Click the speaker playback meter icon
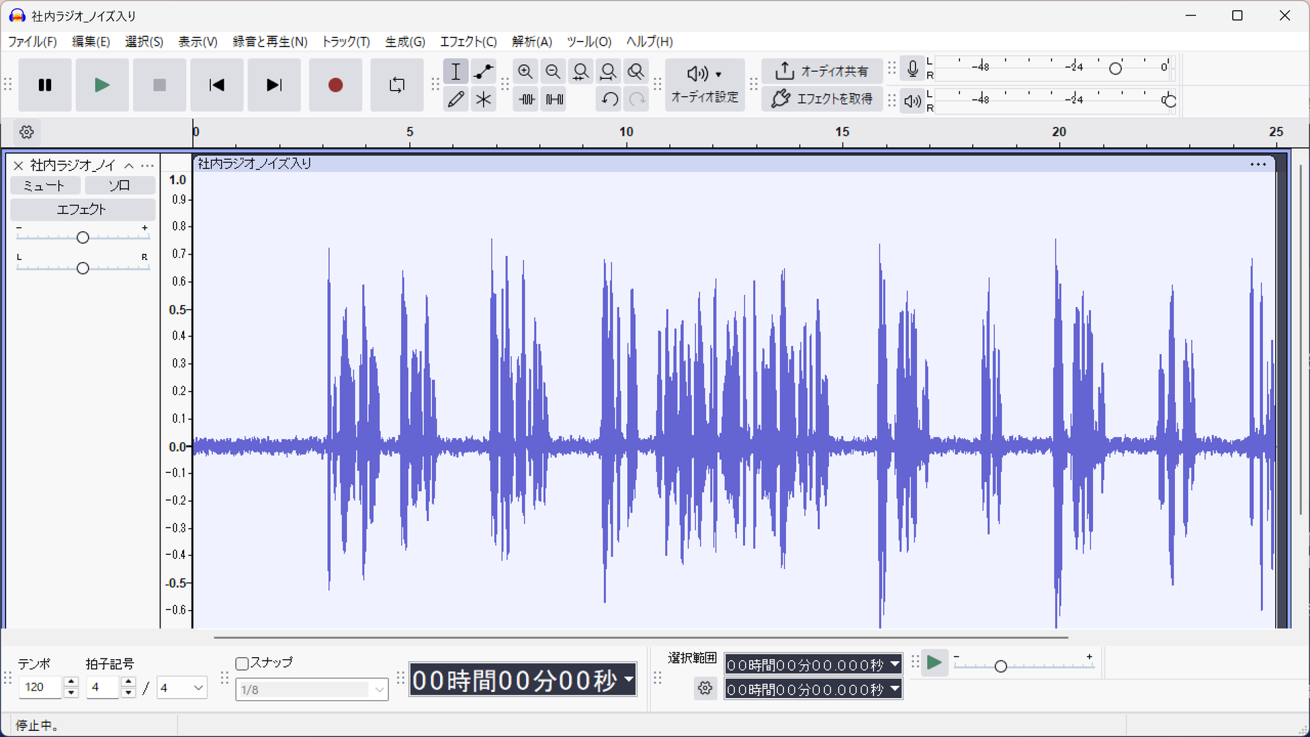The height and width of the screenshot is (737, 1310). 912,102
